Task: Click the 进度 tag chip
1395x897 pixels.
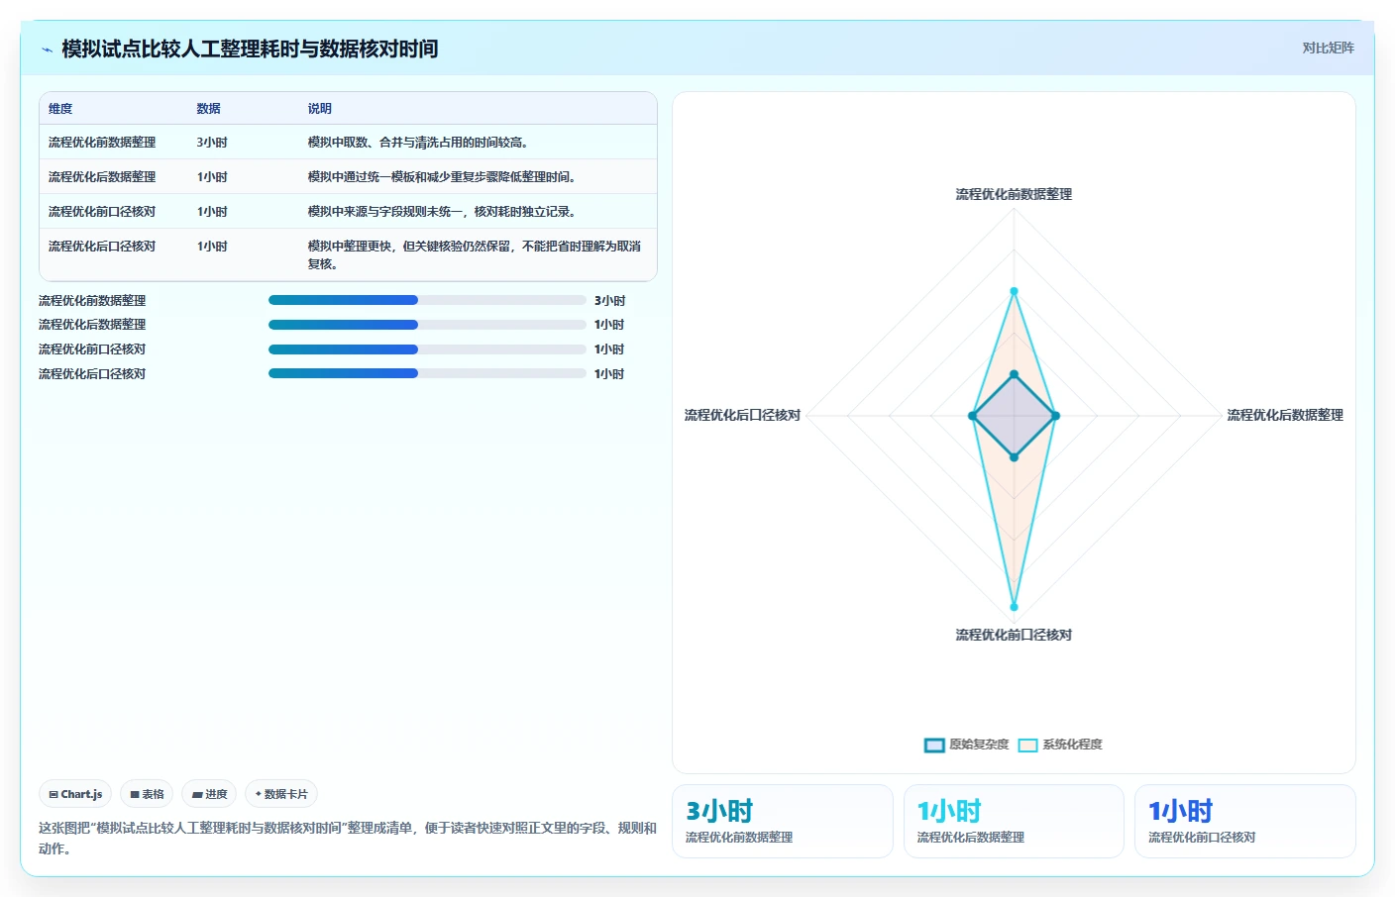Action: [209, 794]
